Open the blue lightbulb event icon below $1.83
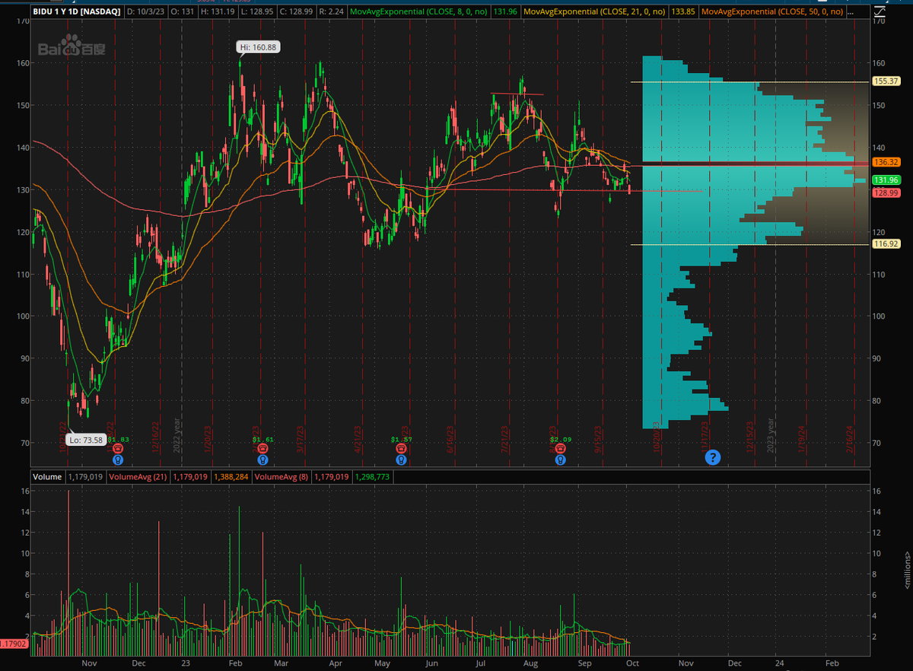Screen dimensions: 913x671 click(117, 460)
